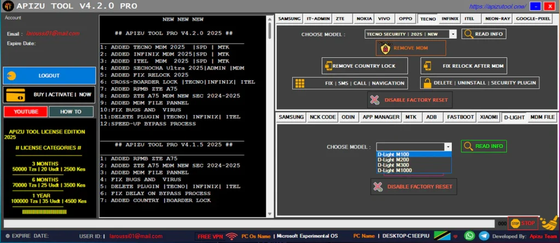Click the credit card icon on Buy Activate
Image resolution: width=560 pixels, height=243 pixels.
[15, 94]
